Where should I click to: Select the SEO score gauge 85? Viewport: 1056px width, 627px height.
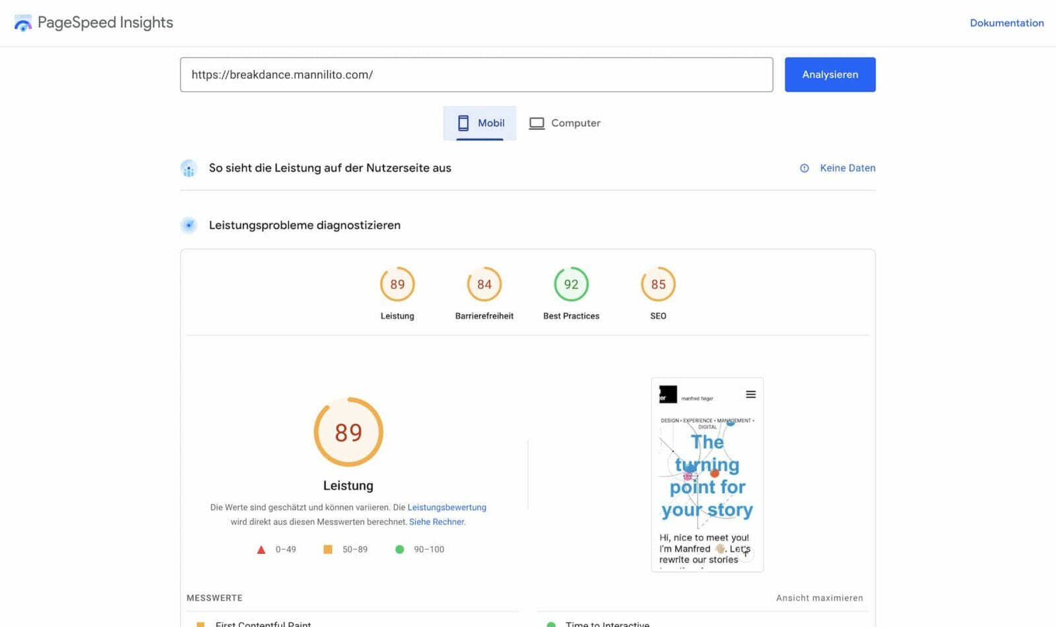click(x=659, y=284)
